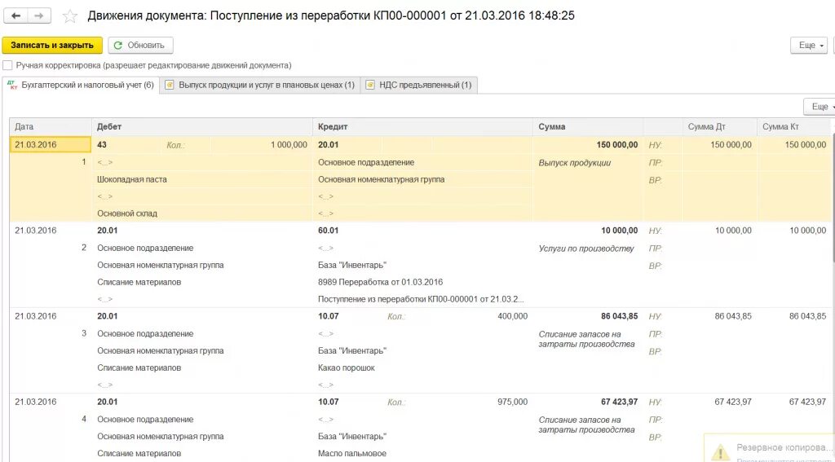Click the forward navigation arrow

(39, 15)
